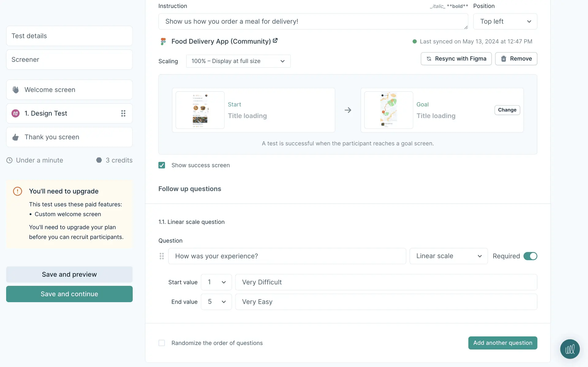Click Resync with Figma button
Image resolution: width=588 pixels, height=367 pixels.
[x=456, y=59]
